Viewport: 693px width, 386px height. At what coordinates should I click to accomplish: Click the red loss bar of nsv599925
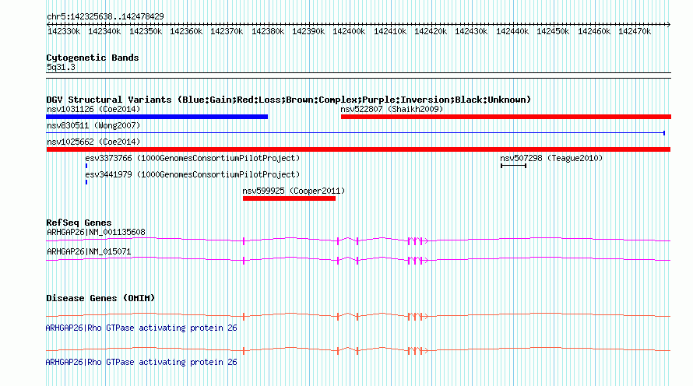coord(289,198)
